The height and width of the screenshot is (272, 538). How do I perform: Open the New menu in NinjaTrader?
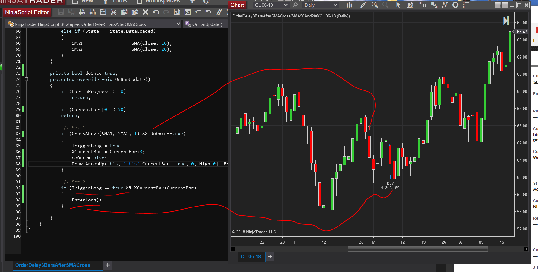pos(83,1)
